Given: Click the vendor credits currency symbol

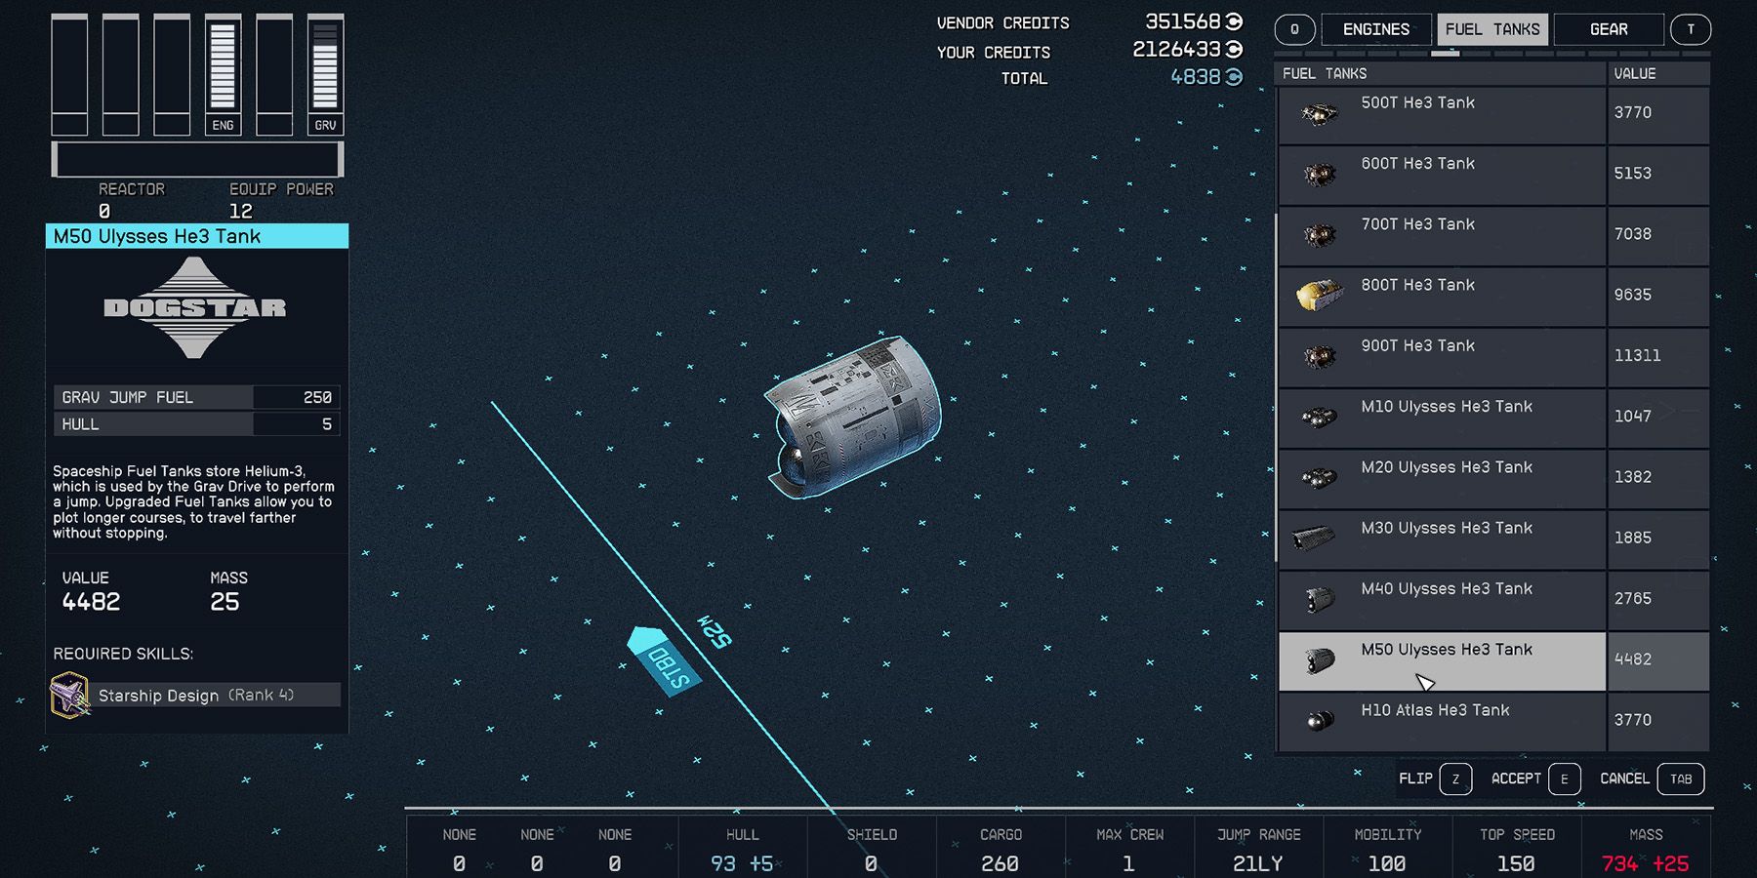Looking at the screenshot, I should click(1235, 21).
